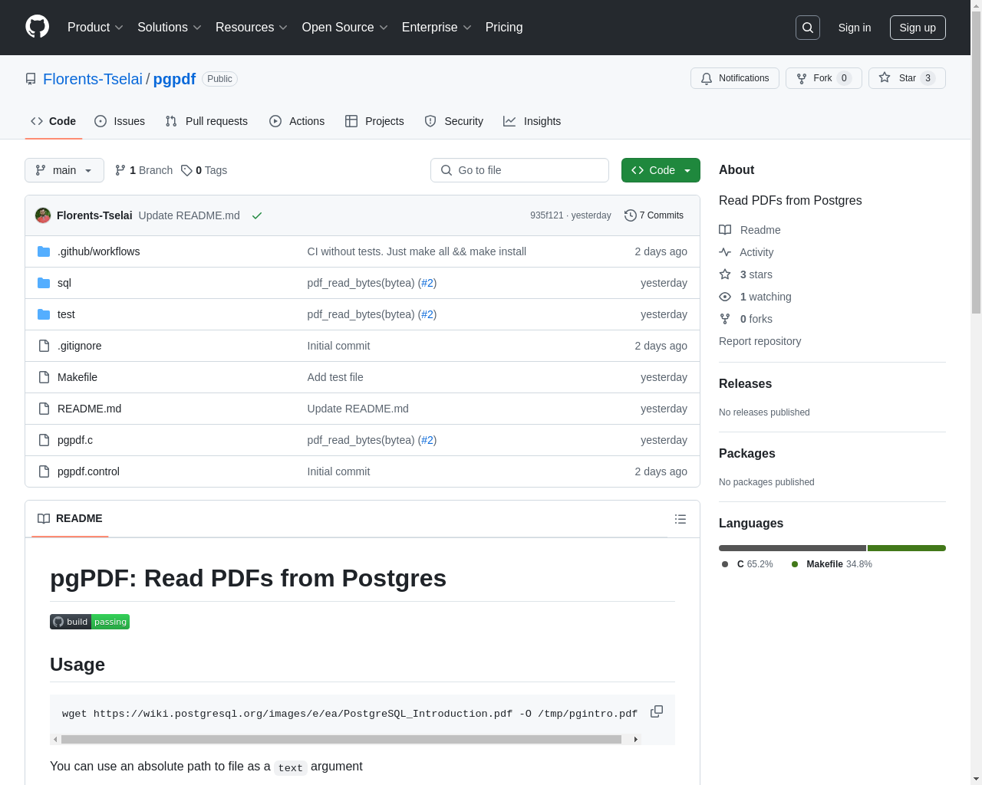
Task: Open commit 935f121 hash link
Action: tap(546, 215)
